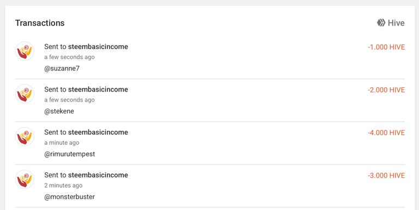The width and height of the screenshot is (419, 210).
Task: Click the Hive logo icon
Action: point(381,23)
